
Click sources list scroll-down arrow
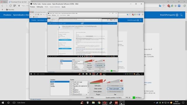[x=88, y=92]
